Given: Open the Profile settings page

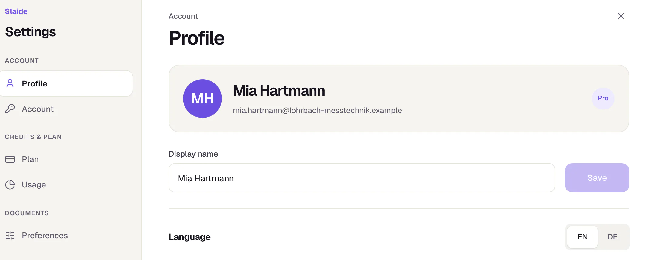Looking at the screenshot, I should tap(66, 83).
